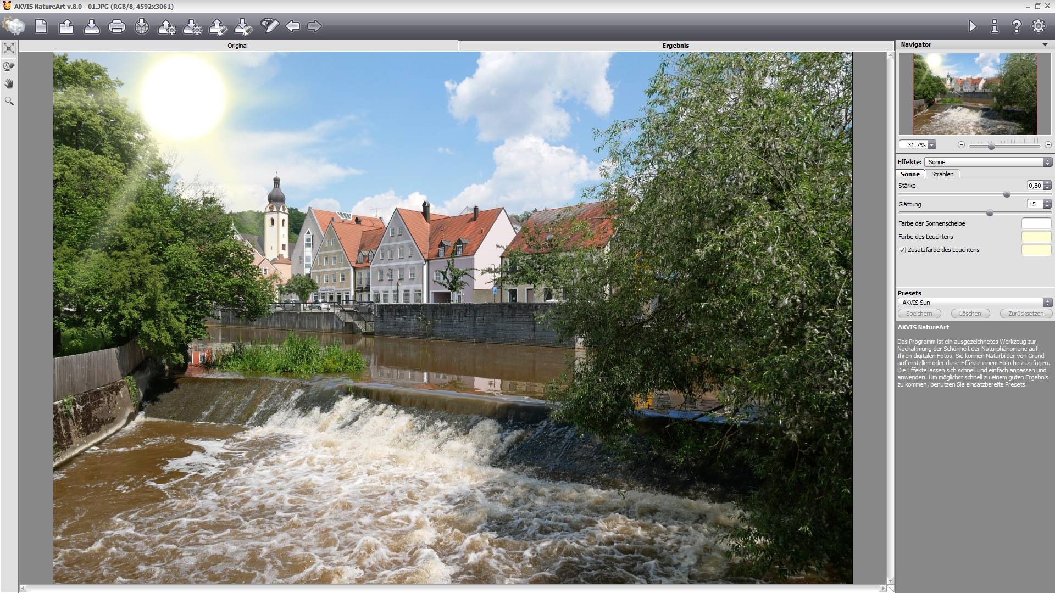Click the Speichern preset button
This screenshot has height=593, width=1055.
point(919,314)
